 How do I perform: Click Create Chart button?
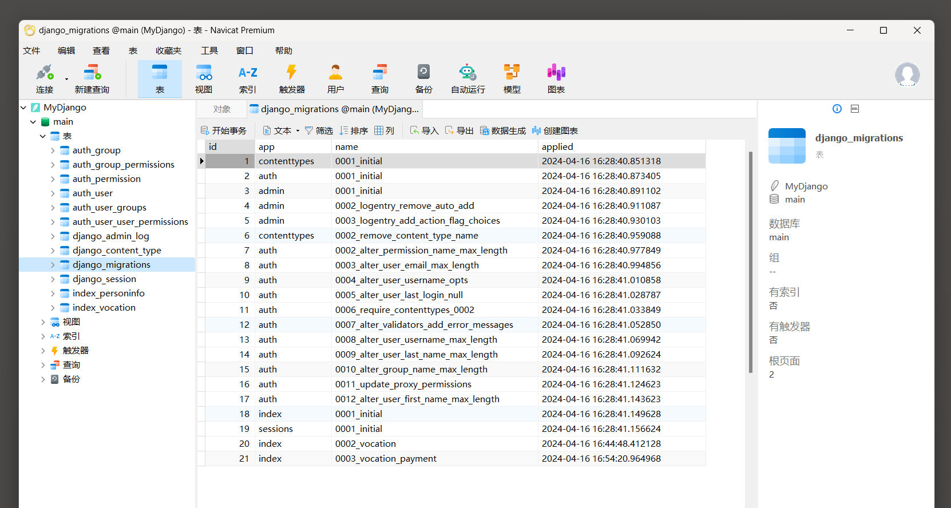pyautogui.click(x=555, y=130)
